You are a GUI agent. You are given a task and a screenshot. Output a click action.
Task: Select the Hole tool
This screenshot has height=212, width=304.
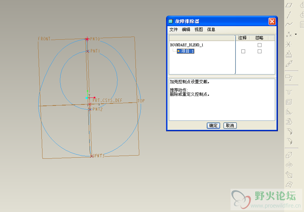point(289,92)
